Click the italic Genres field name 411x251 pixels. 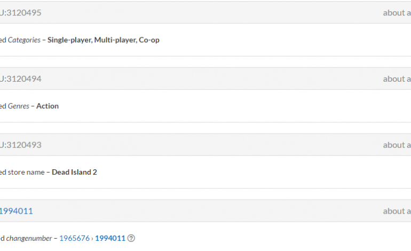point(18,106)
